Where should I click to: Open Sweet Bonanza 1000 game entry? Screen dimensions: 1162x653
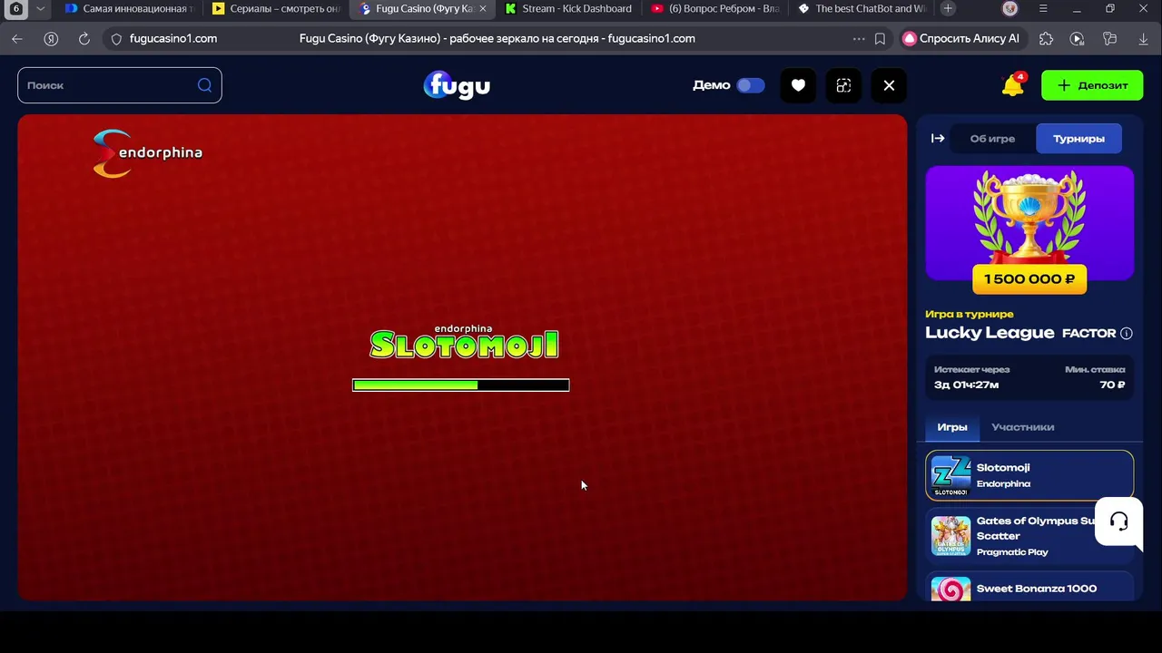[x=1029, y=588]
